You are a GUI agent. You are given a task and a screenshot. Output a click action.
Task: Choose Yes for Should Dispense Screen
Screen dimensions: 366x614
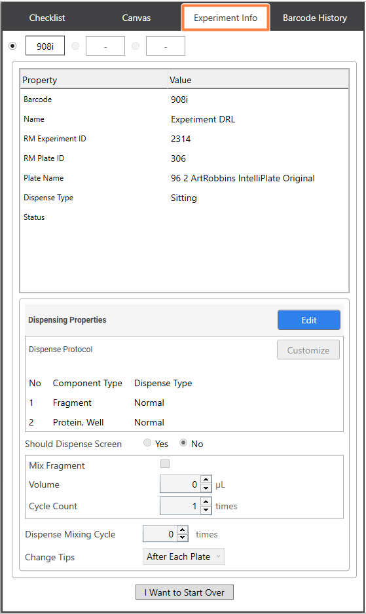click(147, 443)
